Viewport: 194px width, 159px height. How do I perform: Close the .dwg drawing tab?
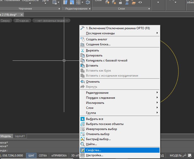pos(21,15)
